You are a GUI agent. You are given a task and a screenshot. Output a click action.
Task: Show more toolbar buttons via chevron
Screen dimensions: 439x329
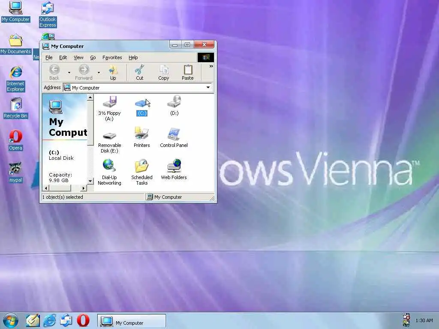211,66
